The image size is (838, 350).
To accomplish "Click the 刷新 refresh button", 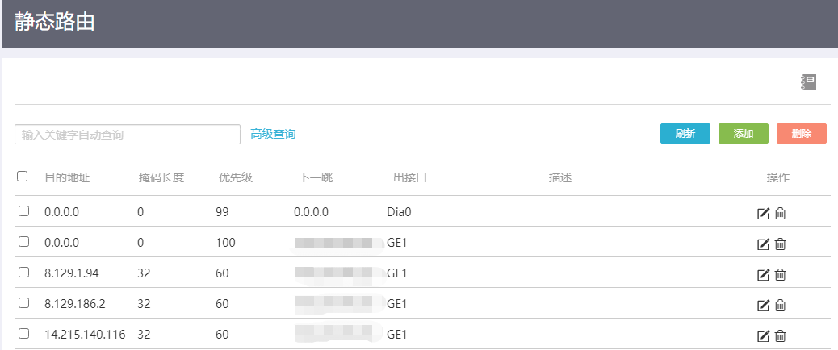I will pyautogui.click(x=685, y=134).
